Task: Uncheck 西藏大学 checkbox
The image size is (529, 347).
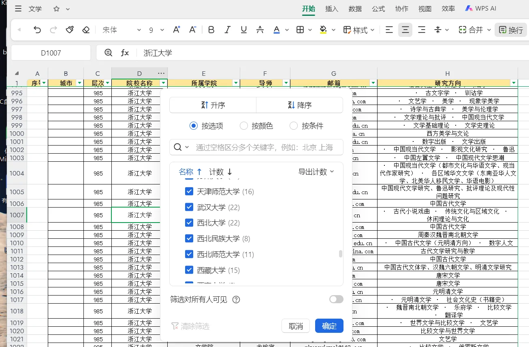Action: 189,270
